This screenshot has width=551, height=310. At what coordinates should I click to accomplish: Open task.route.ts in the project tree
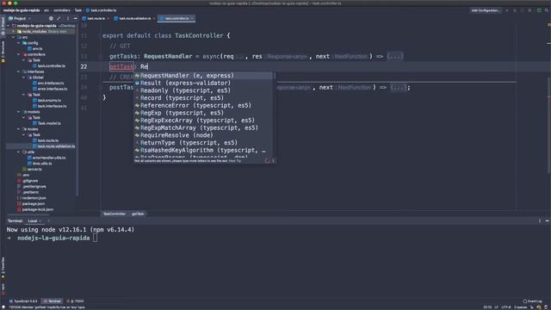[x=46, y=140]
